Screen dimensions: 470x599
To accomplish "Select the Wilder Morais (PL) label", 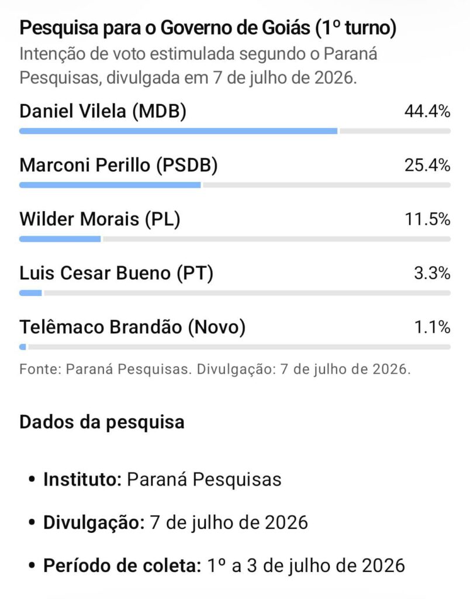I will [x=99, y=219].
